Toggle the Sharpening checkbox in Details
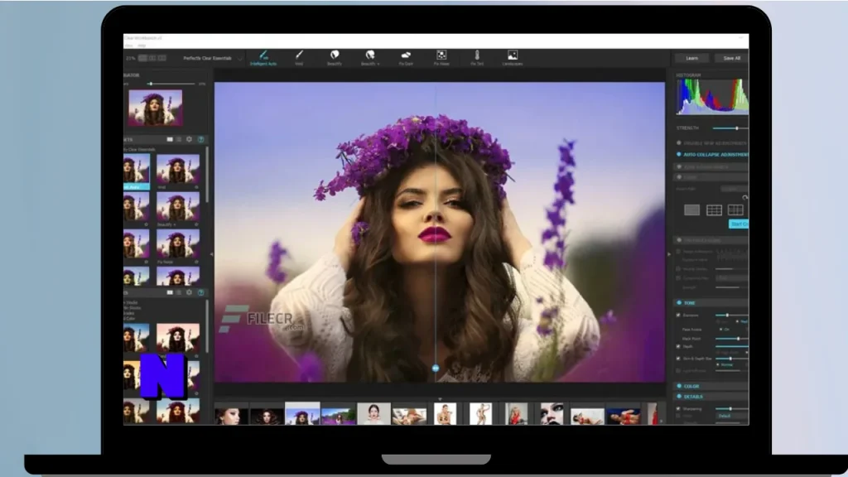Image resolution: width=848 pixels, height=477 pixels. 678,409
